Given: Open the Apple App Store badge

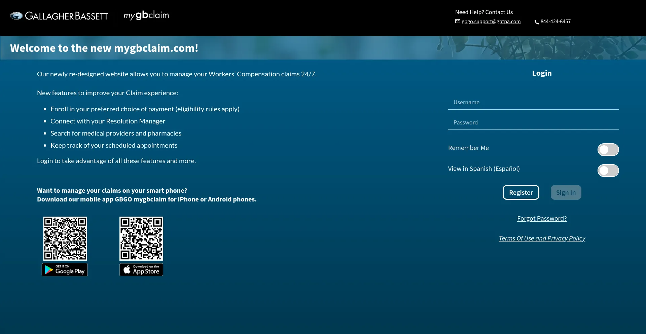Looking at the screenshot, I should [141, 270].
